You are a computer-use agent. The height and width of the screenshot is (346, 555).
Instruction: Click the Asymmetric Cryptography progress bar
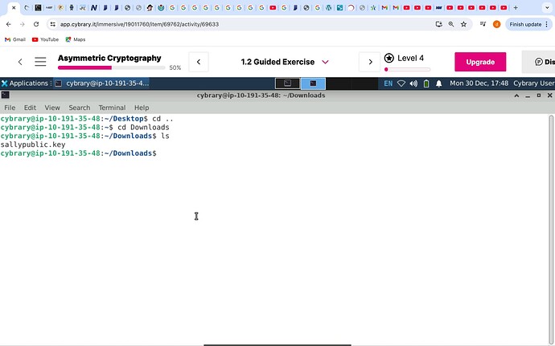pos(111,68)
